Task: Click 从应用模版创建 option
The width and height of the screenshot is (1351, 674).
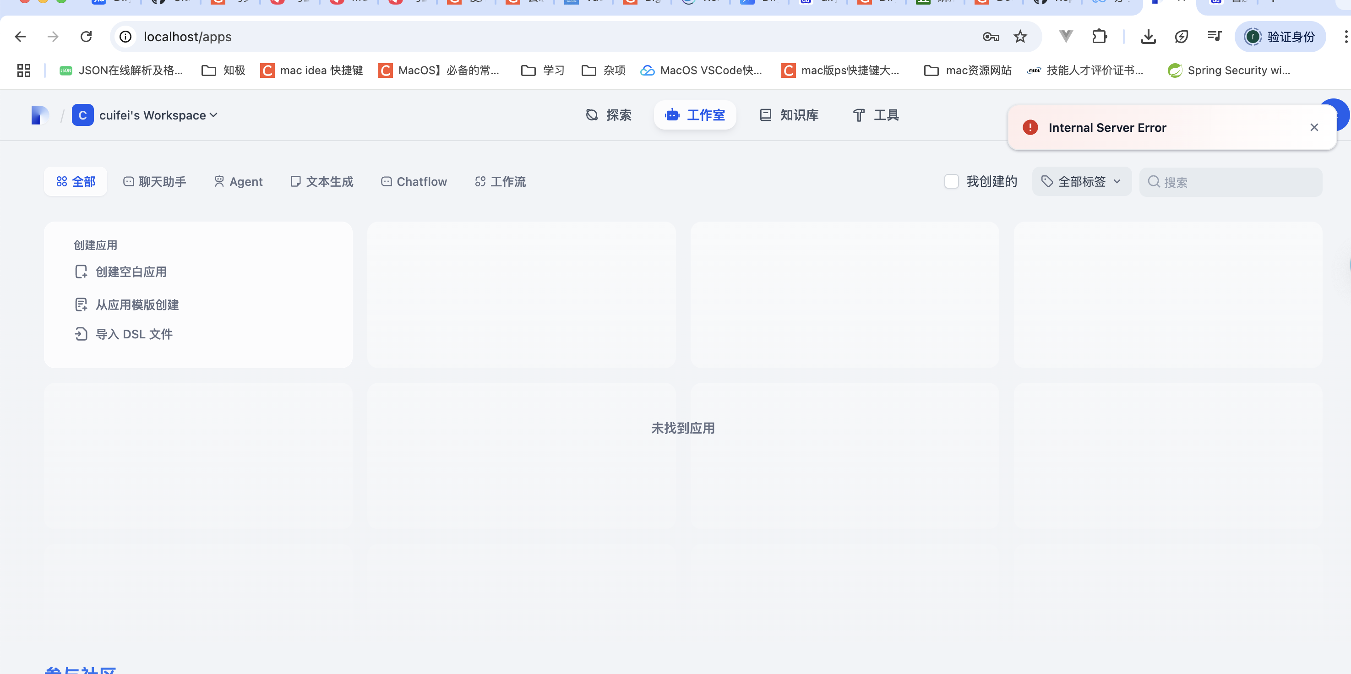Action: coord(137,305)
